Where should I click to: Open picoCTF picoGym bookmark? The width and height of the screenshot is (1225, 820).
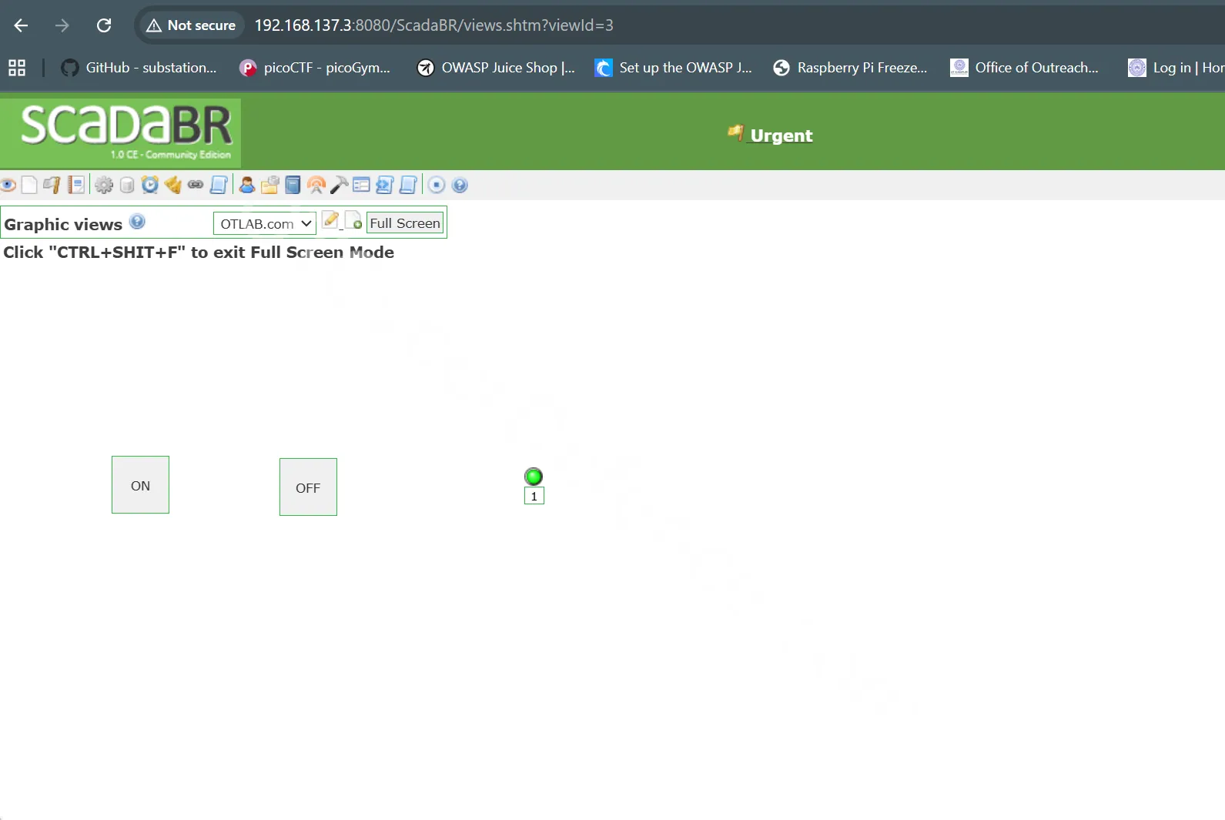coord(315,68)
